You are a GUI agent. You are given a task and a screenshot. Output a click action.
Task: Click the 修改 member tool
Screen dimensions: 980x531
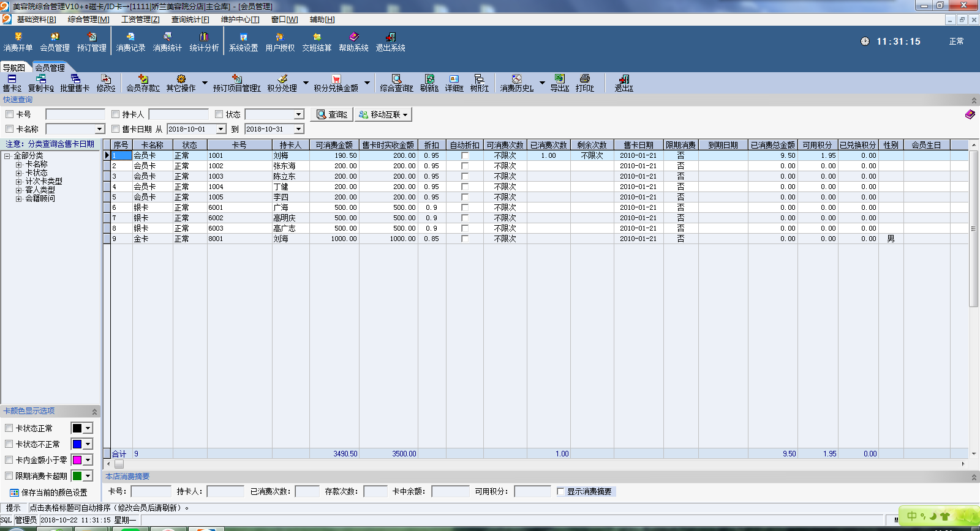point(106,83)
